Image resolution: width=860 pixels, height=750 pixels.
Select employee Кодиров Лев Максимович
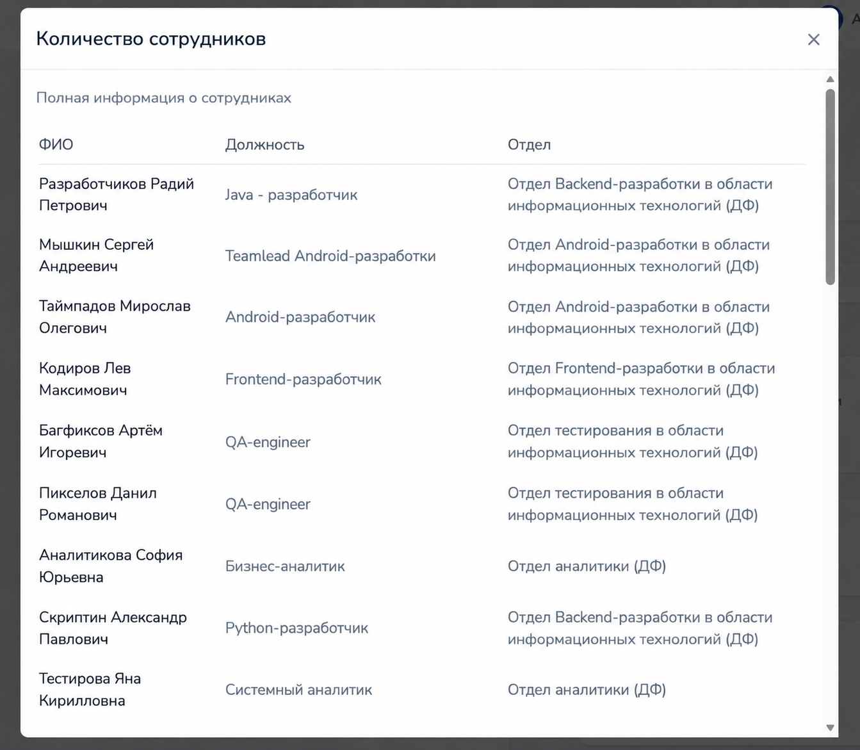[x=85, y=379]
